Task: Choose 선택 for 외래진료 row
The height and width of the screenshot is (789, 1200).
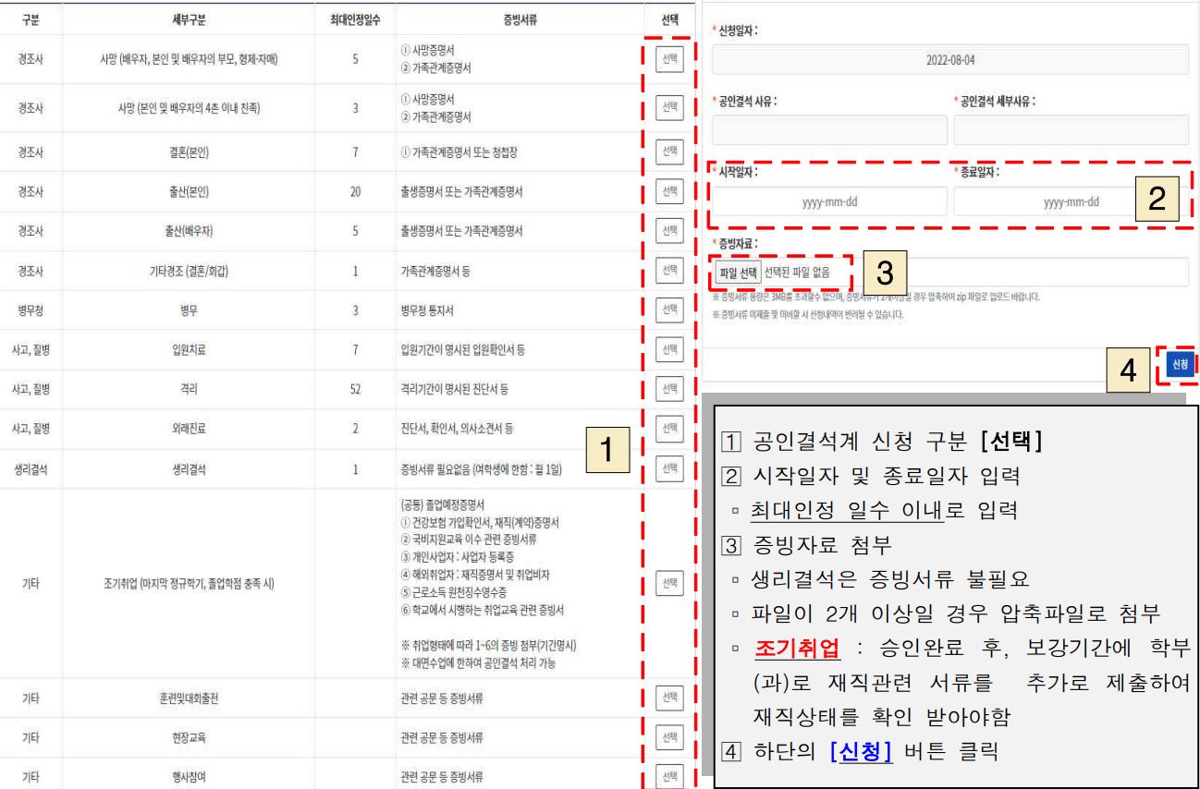Action: tap(667, 428)
